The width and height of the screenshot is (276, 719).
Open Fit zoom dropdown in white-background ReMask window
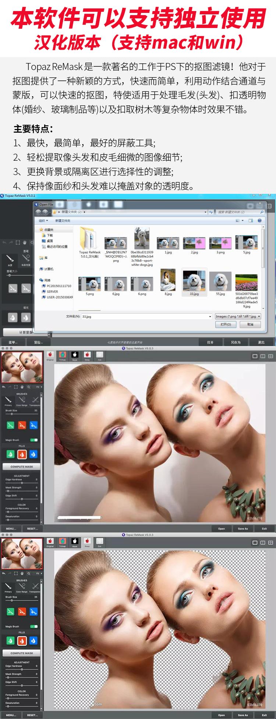click(39, 387)
